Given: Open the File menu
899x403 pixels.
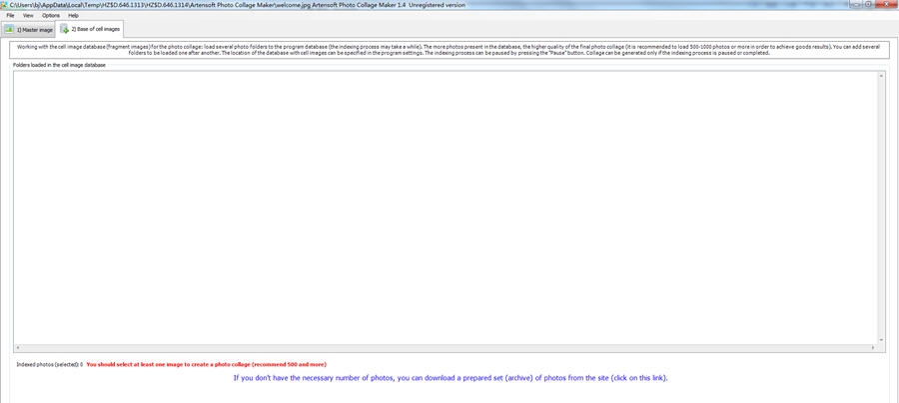Looking at the screenshot, I should [10, 15].
